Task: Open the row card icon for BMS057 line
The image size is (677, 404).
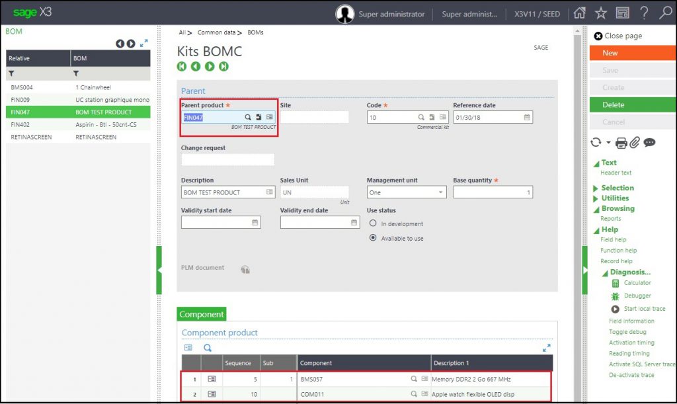Action: 212,379
